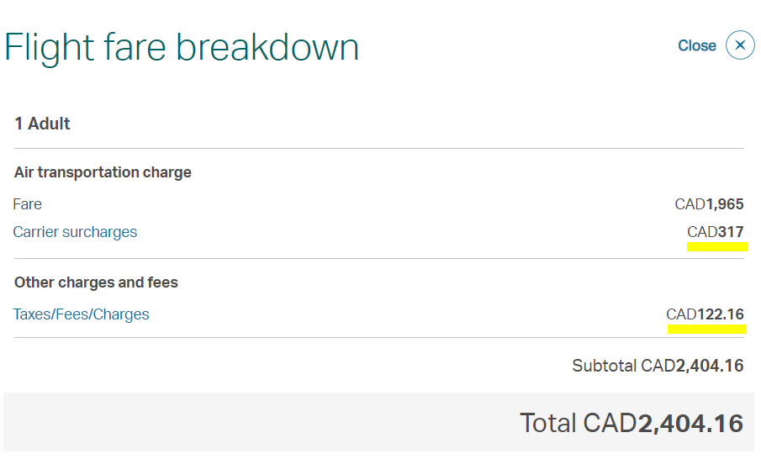Click the divider line below 1 Adult

coord(379,149)
